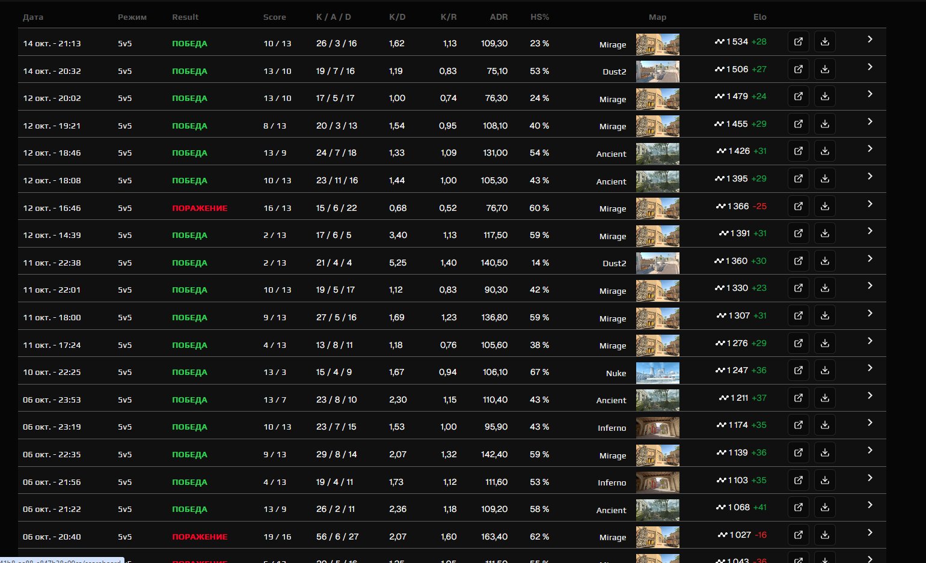
Task: Download demo of 12 окт. 16:46 defeat
Action: pyautogui.click(x=824, y=207)
